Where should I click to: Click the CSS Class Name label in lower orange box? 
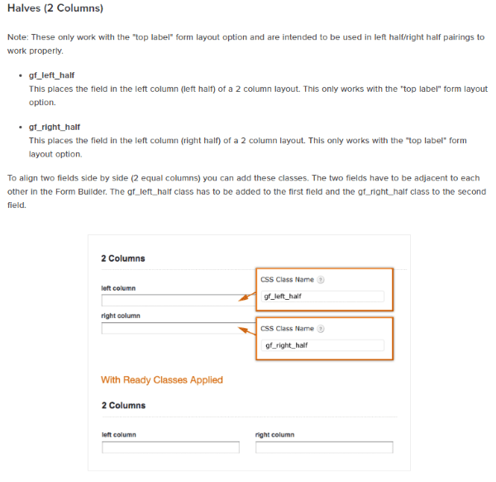[x=288, y=329]
